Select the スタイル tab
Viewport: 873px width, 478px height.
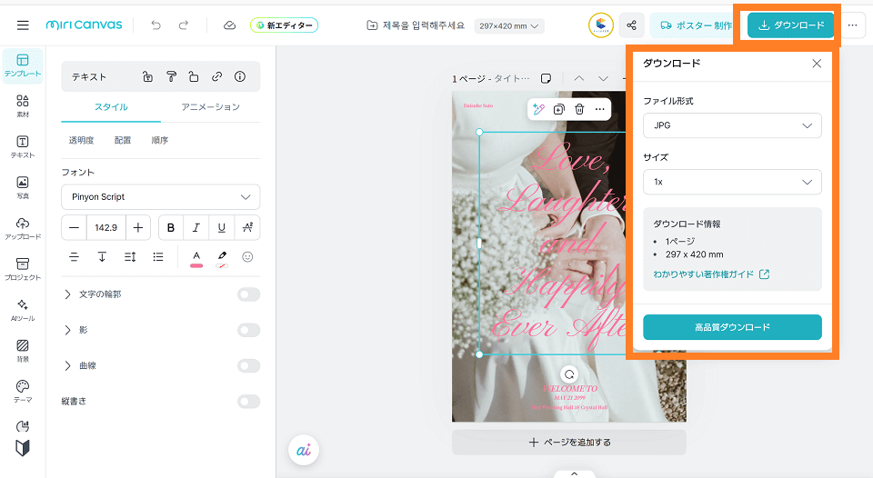point(111,107)
